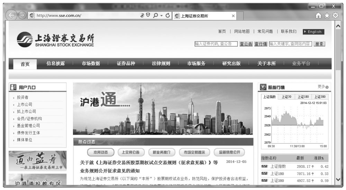Screen dimensions: 346x190
Task: Open browser Tools gear icon
Action: (x=335, y=16)
